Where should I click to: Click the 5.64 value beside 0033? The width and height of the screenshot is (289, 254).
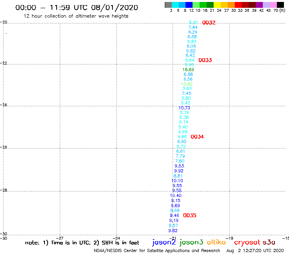coord(190,60)
